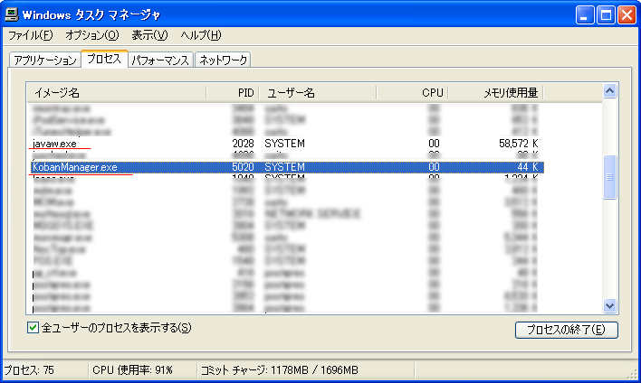Open the ネットワーク tab

[223, 60]
